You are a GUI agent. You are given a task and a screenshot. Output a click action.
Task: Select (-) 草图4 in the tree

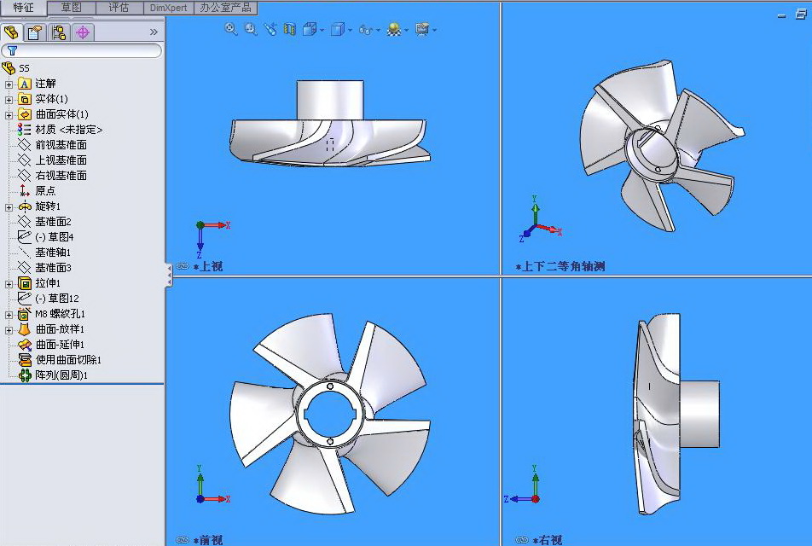tap(54, 236)
